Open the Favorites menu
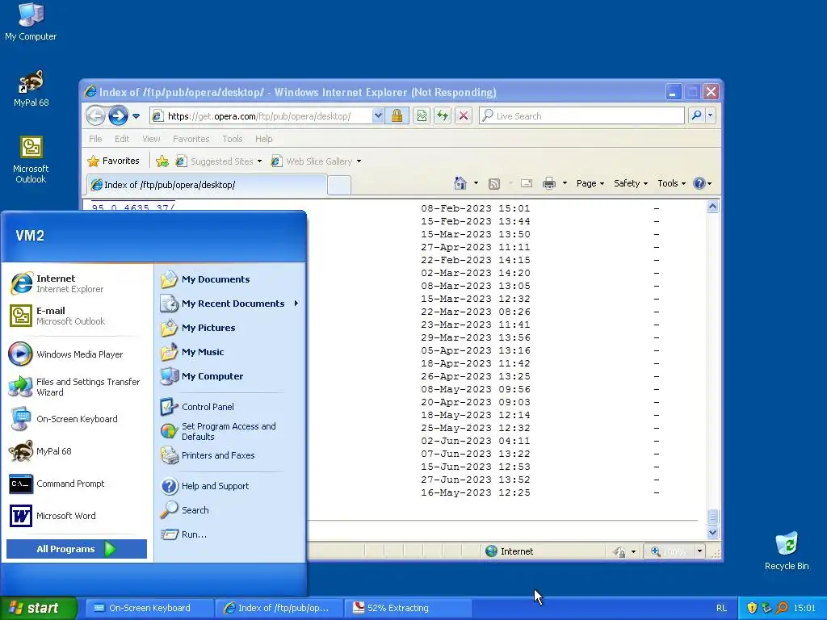Image resolution: width=827 pixels, height=620 pixels. point(191,139)
